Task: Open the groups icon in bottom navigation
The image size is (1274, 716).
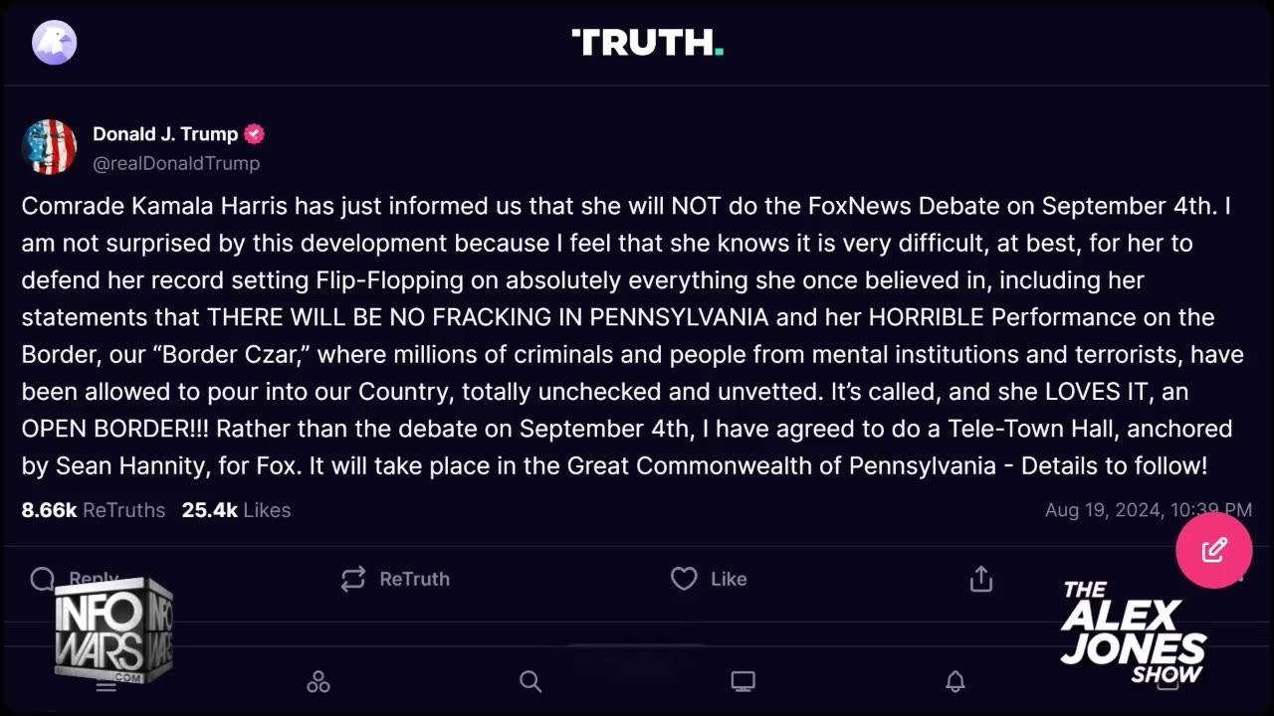Action: point(318,681)
